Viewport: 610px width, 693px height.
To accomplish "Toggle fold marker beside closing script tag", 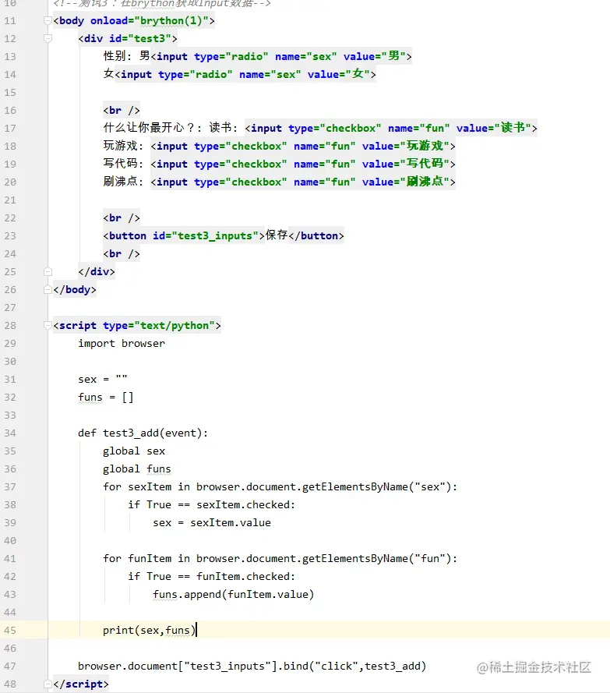I will [x=48, y=684].
